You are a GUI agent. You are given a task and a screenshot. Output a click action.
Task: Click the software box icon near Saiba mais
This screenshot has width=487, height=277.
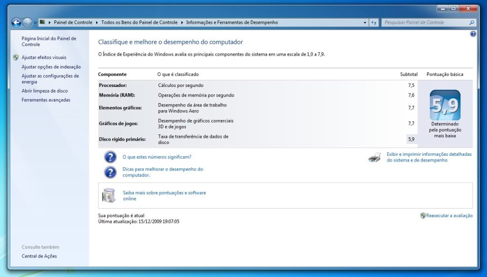[109, 195]
